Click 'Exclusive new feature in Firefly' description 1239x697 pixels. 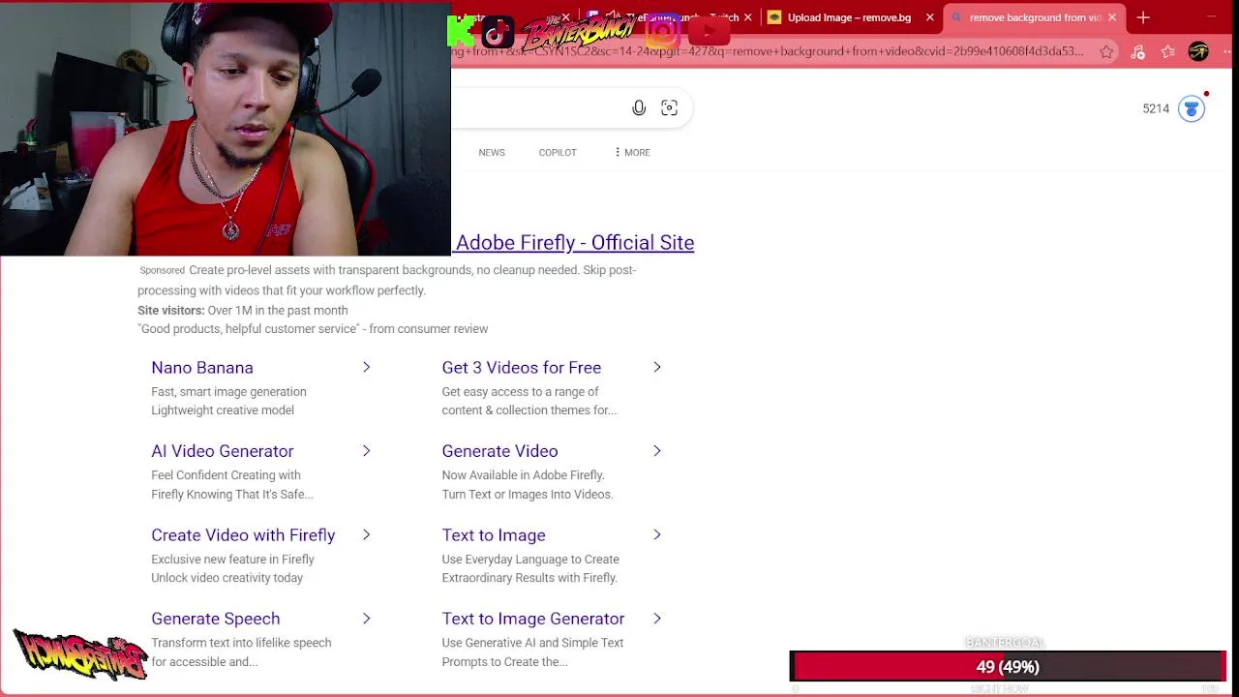pos(232,560)
